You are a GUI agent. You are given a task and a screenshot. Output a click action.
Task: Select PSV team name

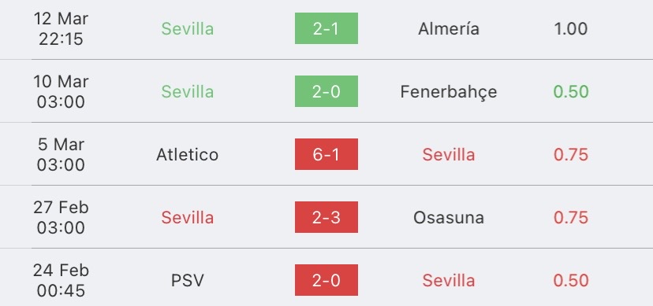(188, 281)
